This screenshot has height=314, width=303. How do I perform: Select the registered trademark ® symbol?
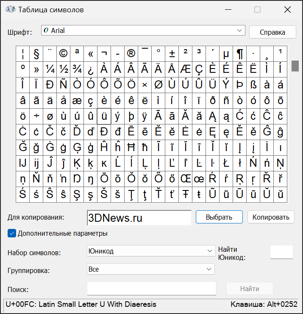pyautogui.click(x=131, y=54)
